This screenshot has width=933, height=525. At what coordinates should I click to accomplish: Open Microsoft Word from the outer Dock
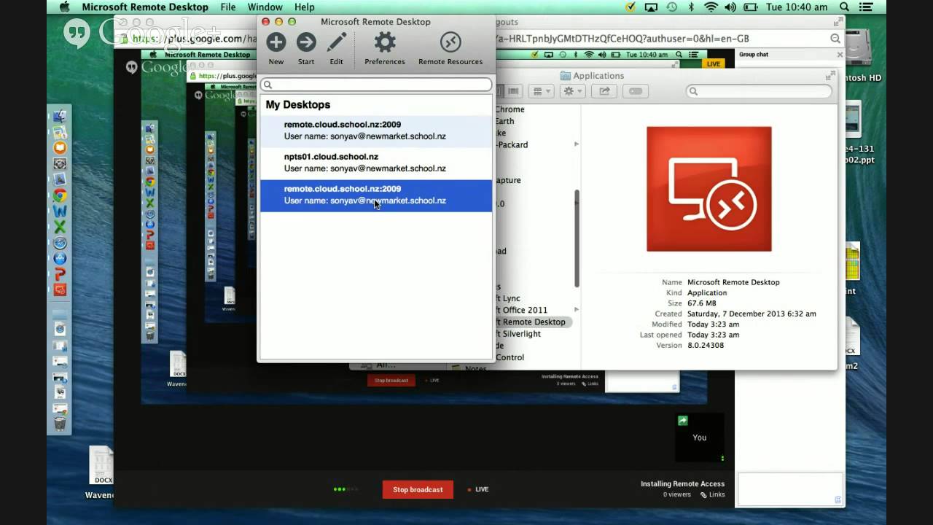60,211
